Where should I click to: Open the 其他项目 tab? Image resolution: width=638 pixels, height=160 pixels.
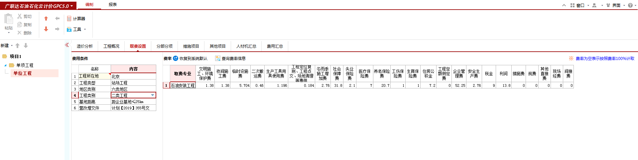coord(218,46)
